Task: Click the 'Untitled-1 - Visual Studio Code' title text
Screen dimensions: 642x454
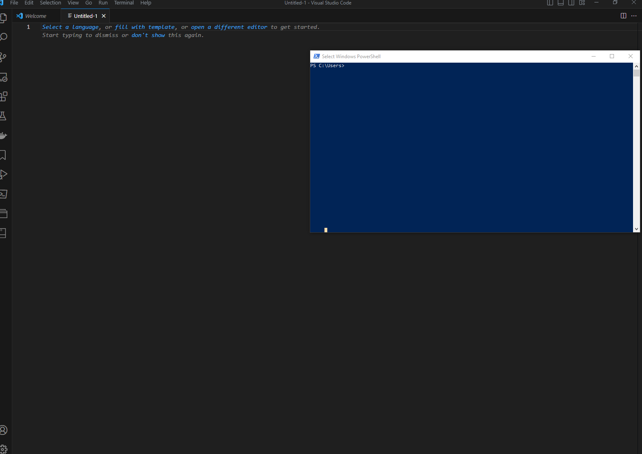Action: (318, 3)
